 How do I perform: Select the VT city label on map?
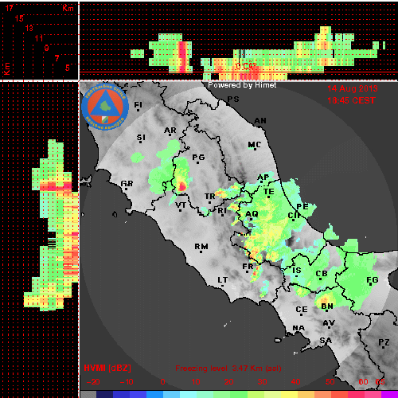181,205
